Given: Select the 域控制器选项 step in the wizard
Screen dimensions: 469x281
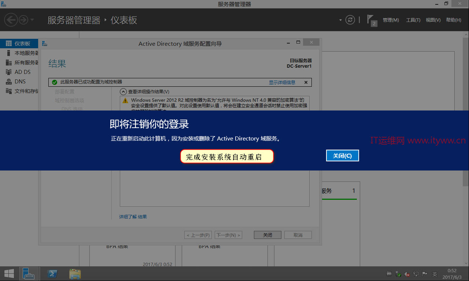Looking at the screenshot, I should point(70,100).
